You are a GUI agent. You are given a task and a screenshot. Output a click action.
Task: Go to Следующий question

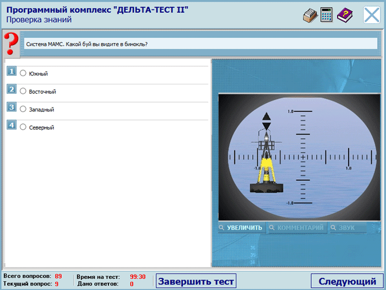[x=347, y=281]
